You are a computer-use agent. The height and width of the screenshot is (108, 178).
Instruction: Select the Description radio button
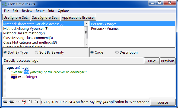tap(117, 52)
